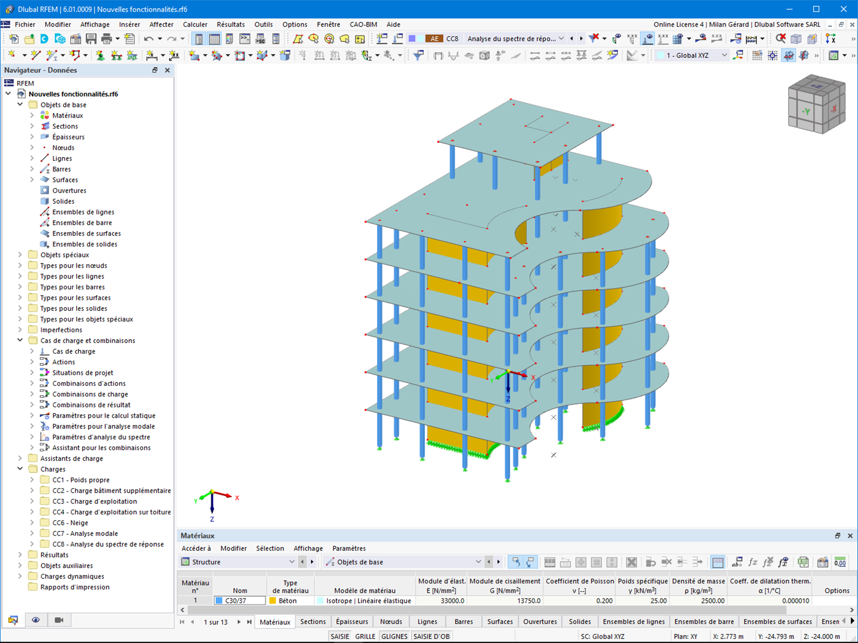Enable the GLIGNES option in the status bar

(x=395, y=636)
